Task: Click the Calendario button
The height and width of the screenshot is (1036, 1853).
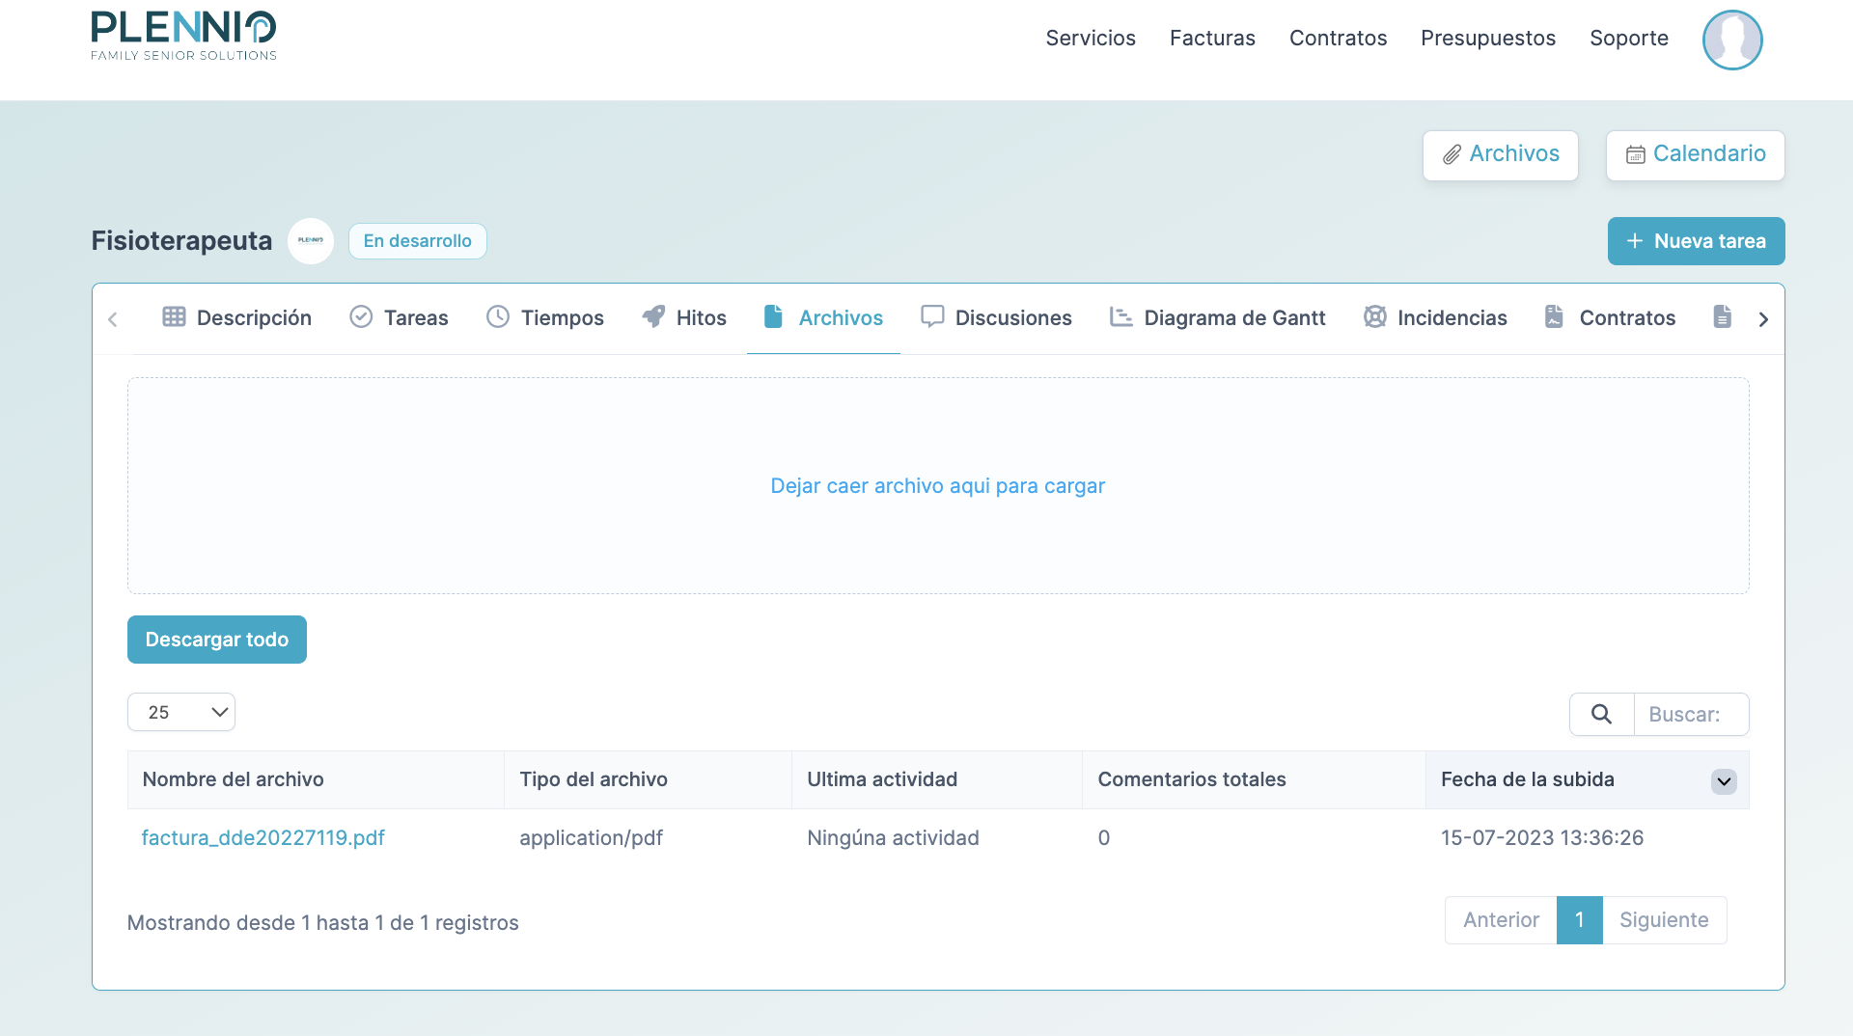Action: click(1696, 154)
